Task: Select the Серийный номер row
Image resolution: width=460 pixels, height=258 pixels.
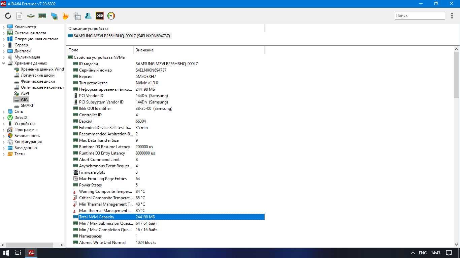Action: pyautogui.click(x=168, y=70)
